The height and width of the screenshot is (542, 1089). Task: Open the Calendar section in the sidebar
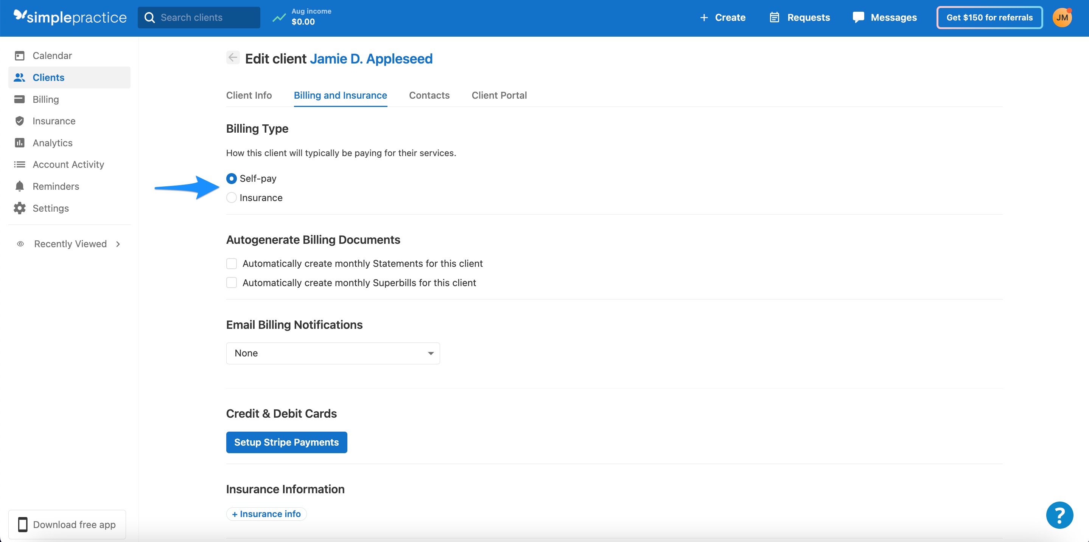[52, 55]
